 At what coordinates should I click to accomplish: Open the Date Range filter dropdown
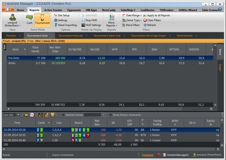pos(132,15)
